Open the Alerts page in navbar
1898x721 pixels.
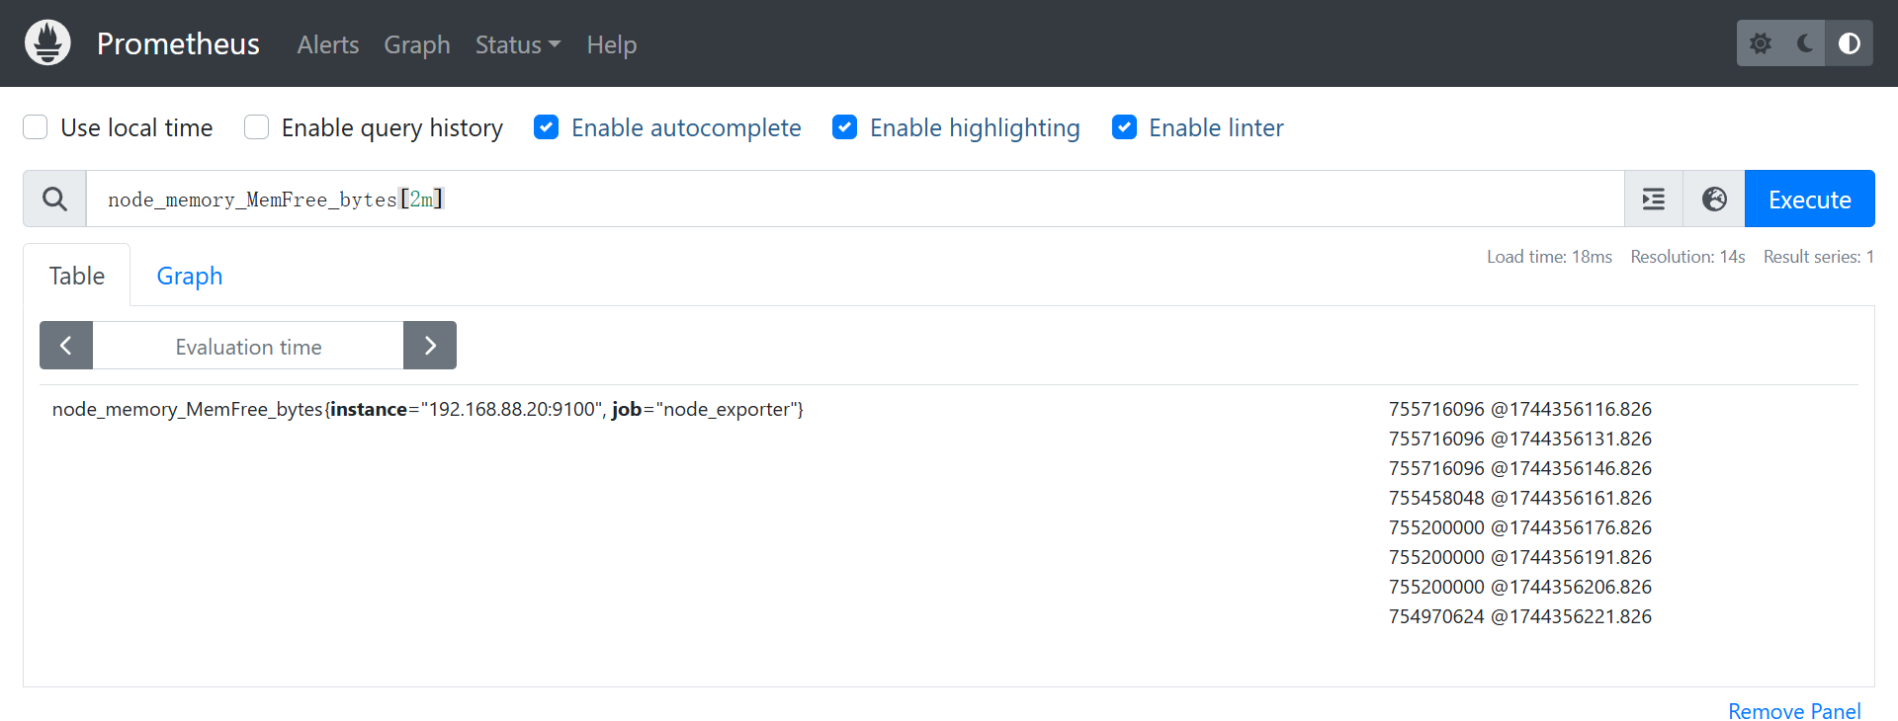tap(328, 44)
